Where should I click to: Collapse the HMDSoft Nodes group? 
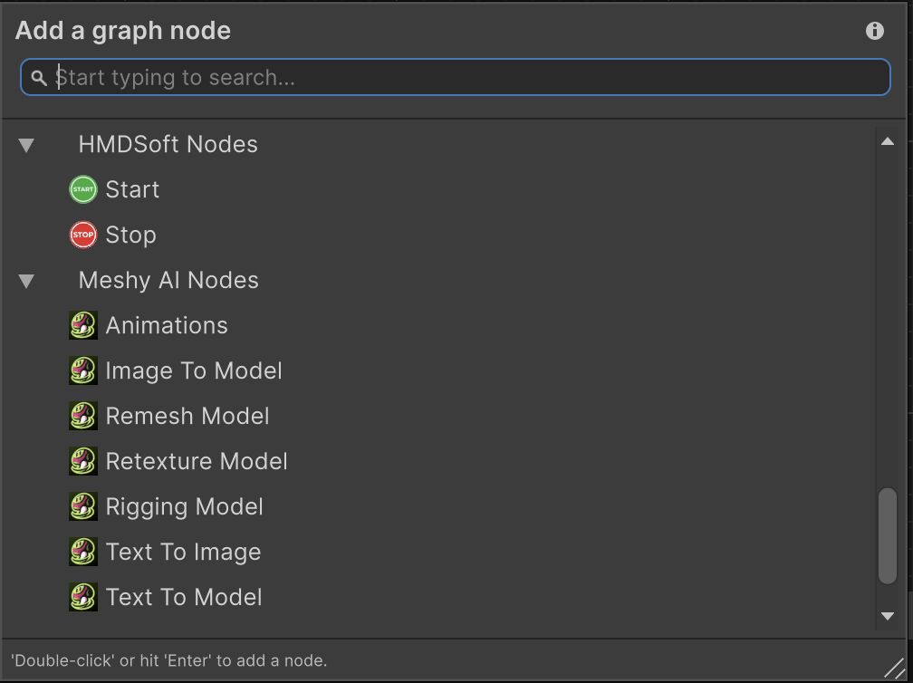[26, 145]
